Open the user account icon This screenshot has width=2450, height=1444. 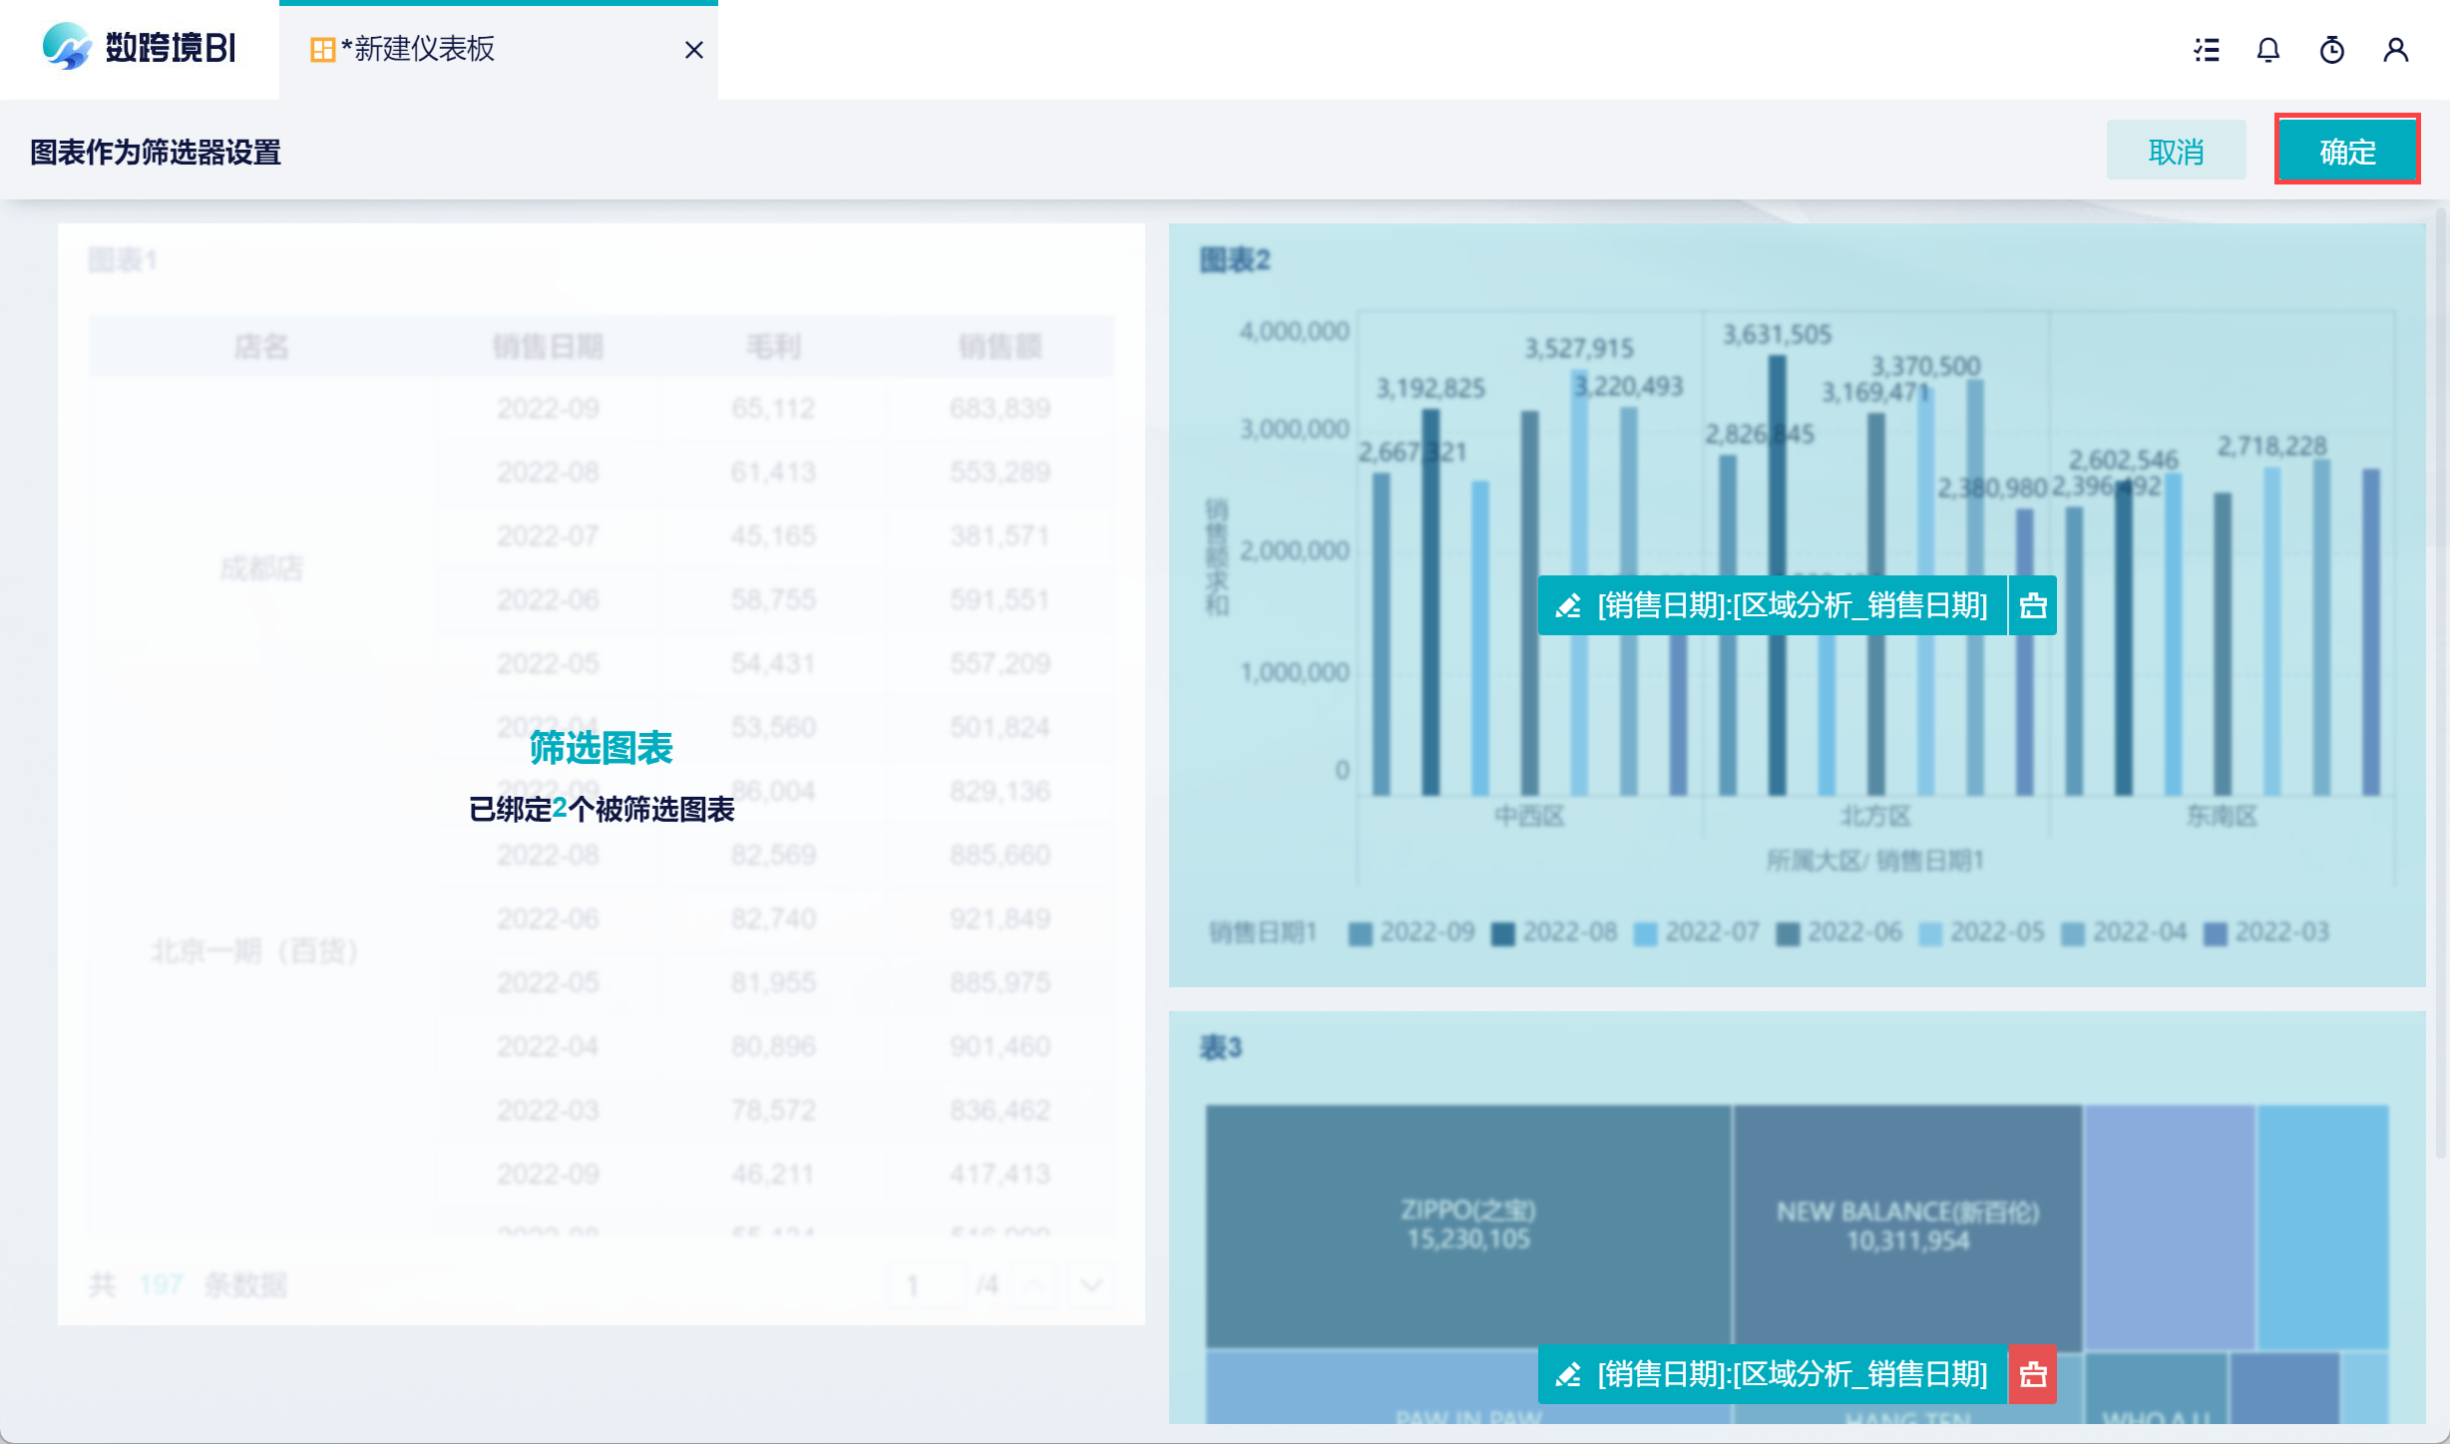tap(2395, 50)
